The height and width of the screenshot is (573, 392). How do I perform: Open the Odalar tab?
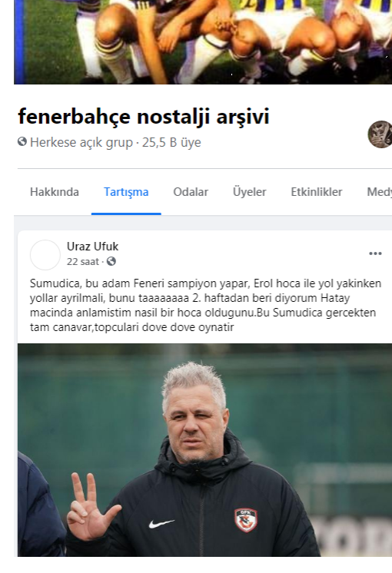(191, 192)
